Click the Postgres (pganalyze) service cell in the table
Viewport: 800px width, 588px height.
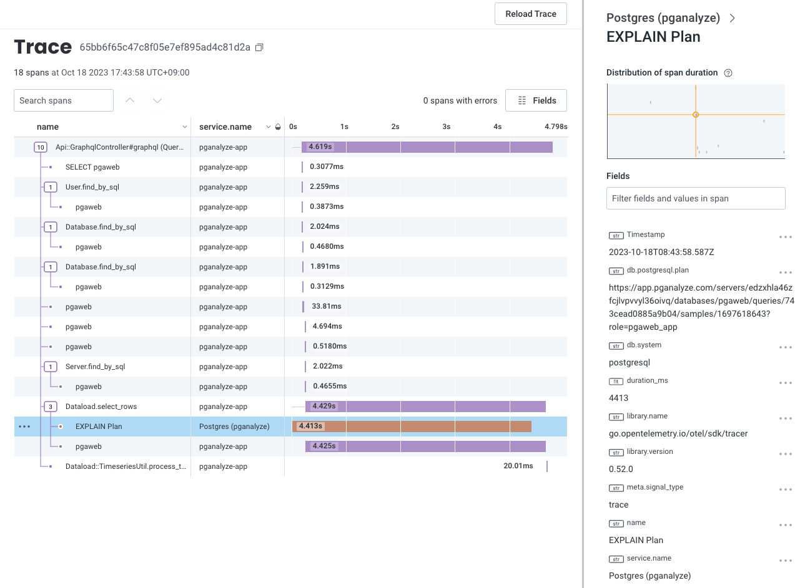click(234, 427)
